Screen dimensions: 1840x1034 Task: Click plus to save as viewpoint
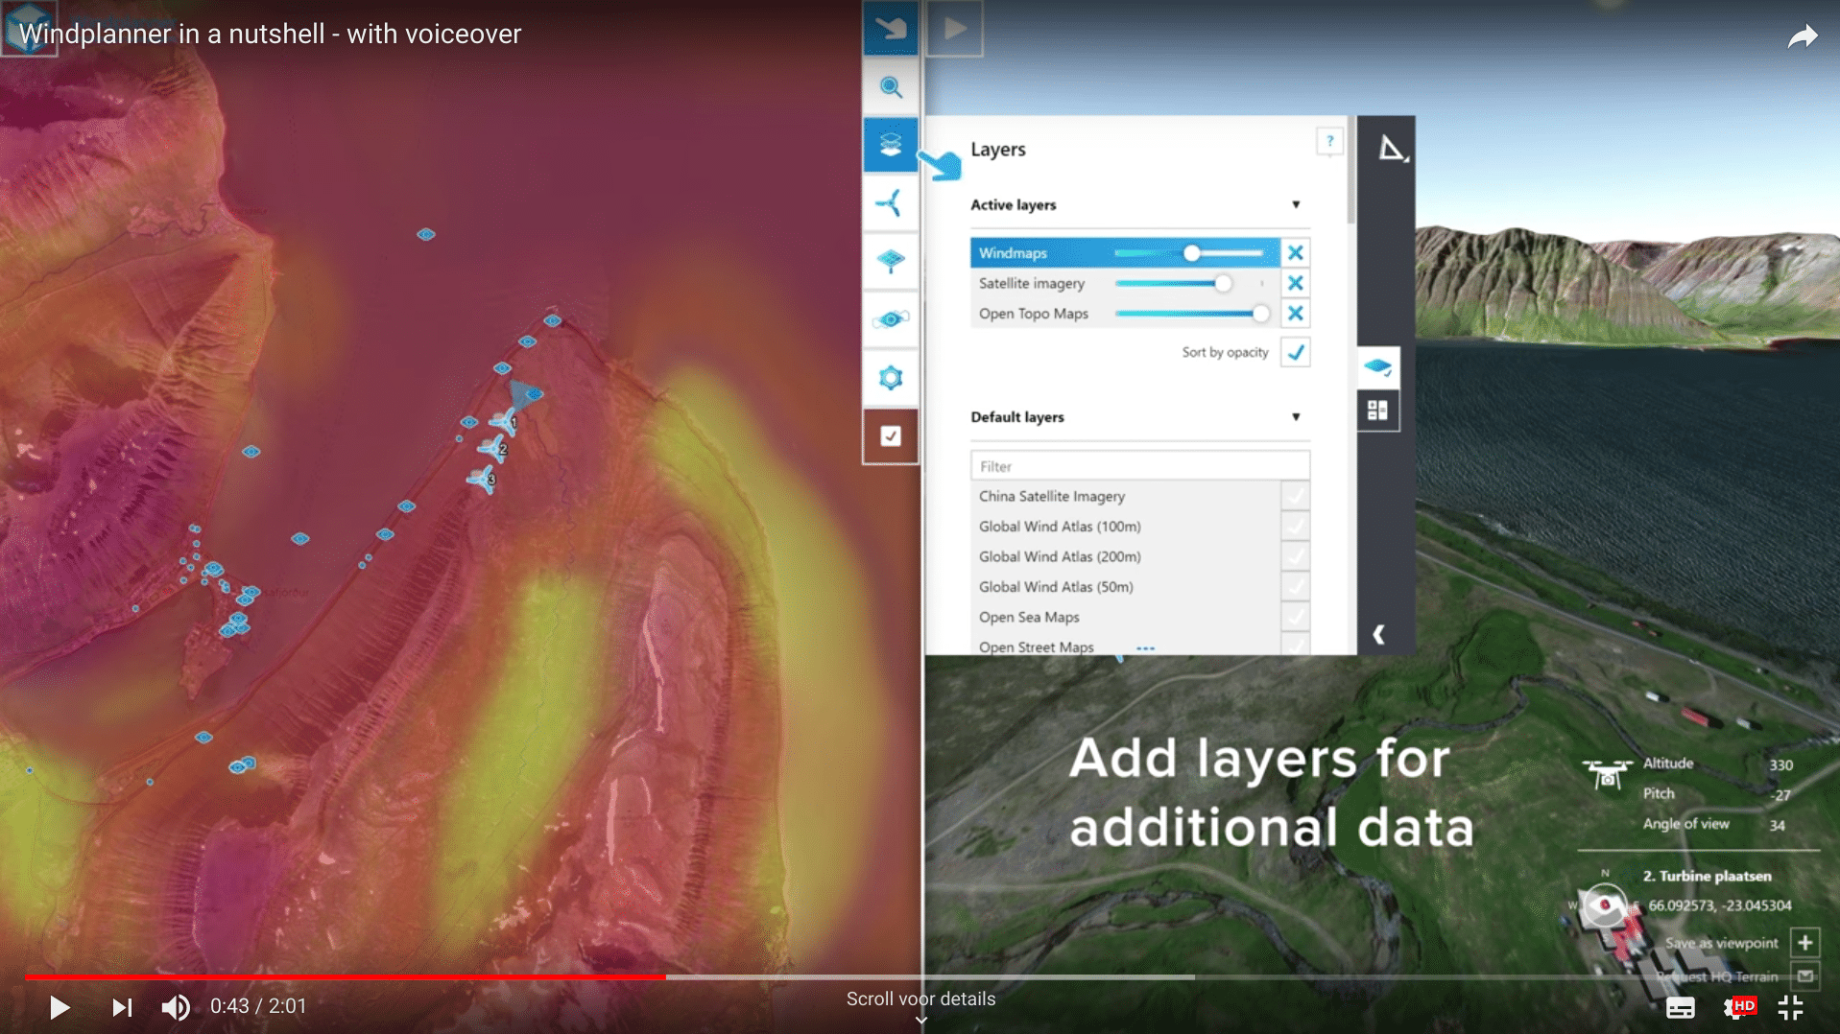point(1805,943)
